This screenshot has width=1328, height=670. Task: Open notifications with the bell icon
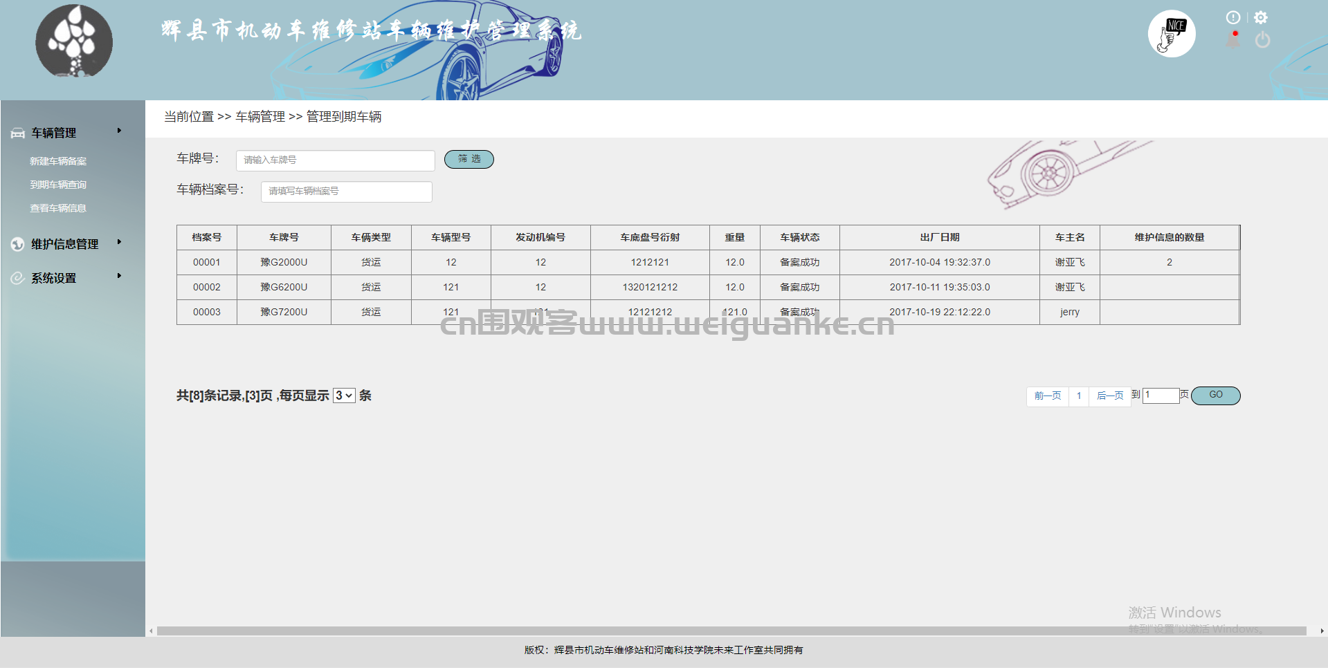pos(1233,39)
